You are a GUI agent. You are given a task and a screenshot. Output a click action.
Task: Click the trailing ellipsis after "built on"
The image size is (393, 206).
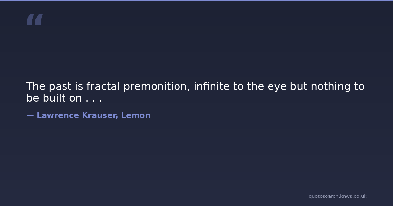94,98
